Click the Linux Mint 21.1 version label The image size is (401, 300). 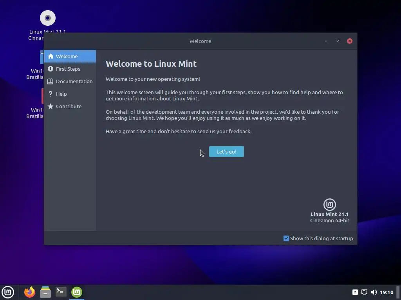329,214
